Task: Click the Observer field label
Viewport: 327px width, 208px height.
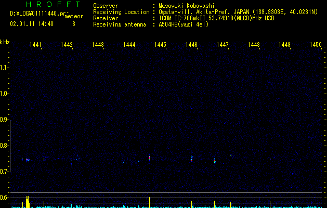Action: click(x=106, y=6)
